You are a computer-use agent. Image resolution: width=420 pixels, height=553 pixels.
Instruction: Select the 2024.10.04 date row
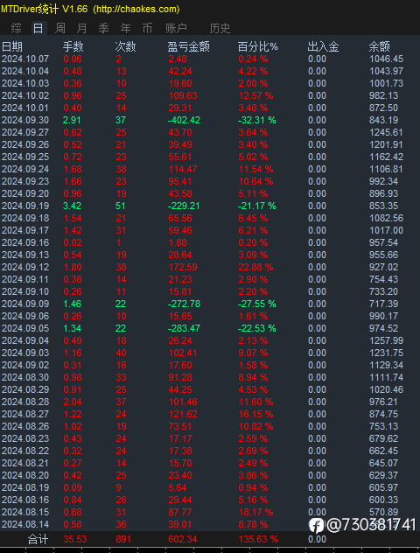[25, 71]
